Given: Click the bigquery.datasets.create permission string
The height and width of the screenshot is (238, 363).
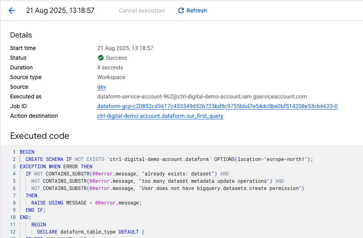Looking at the screenshot, I should coord(220,188).
